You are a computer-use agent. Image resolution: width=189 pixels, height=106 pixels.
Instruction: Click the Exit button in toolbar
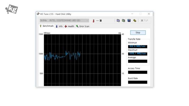[144, 20]
